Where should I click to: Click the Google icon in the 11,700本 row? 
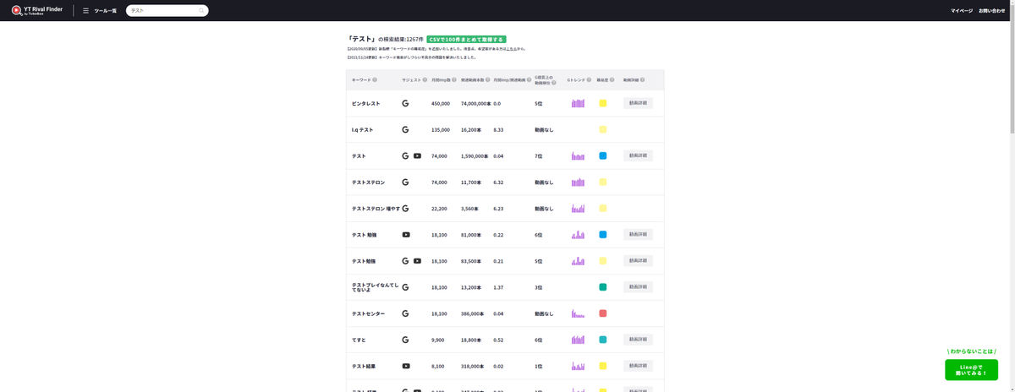pos(405,182)
